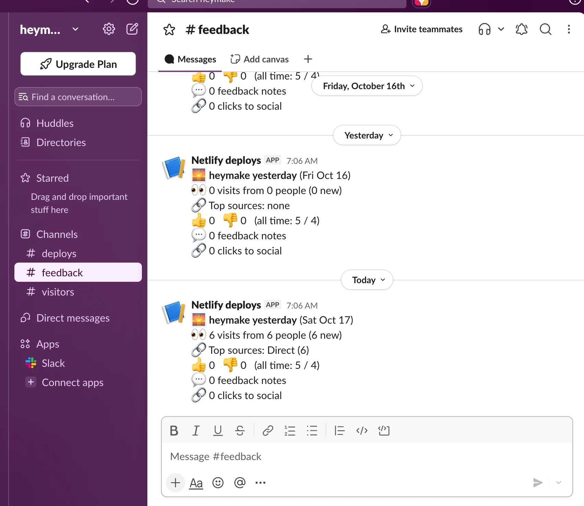Click Connect apps plus item
The image size is (584, 506).
[78, 382]
